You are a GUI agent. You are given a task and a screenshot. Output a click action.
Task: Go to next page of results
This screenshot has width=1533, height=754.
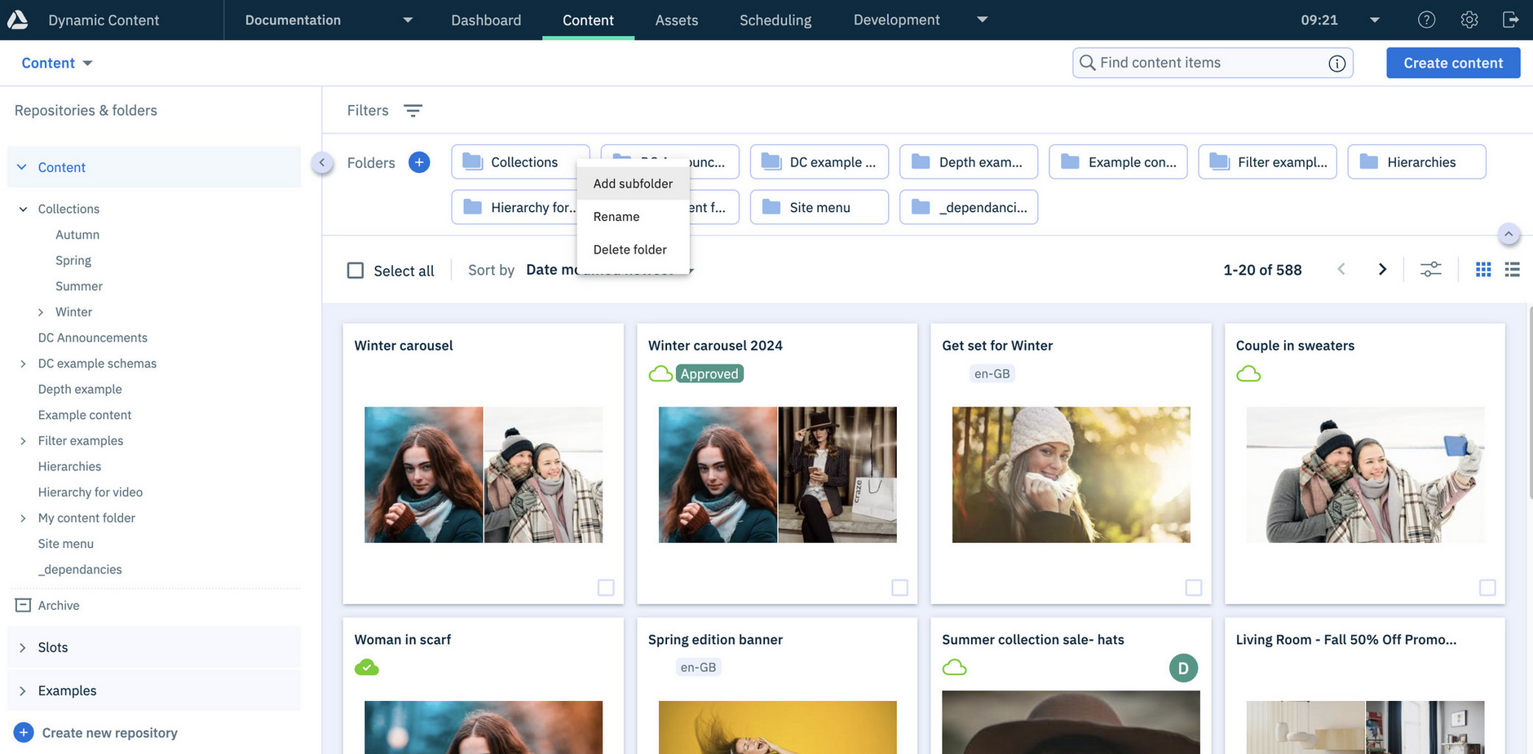point(1382,270)
